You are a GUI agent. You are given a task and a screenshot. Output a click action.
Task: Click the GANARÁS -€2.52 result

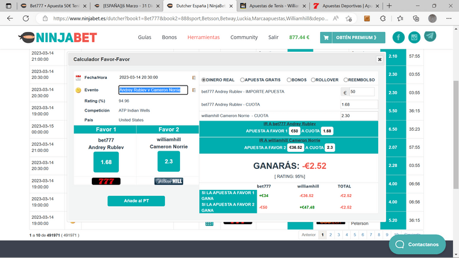(289, 166)
